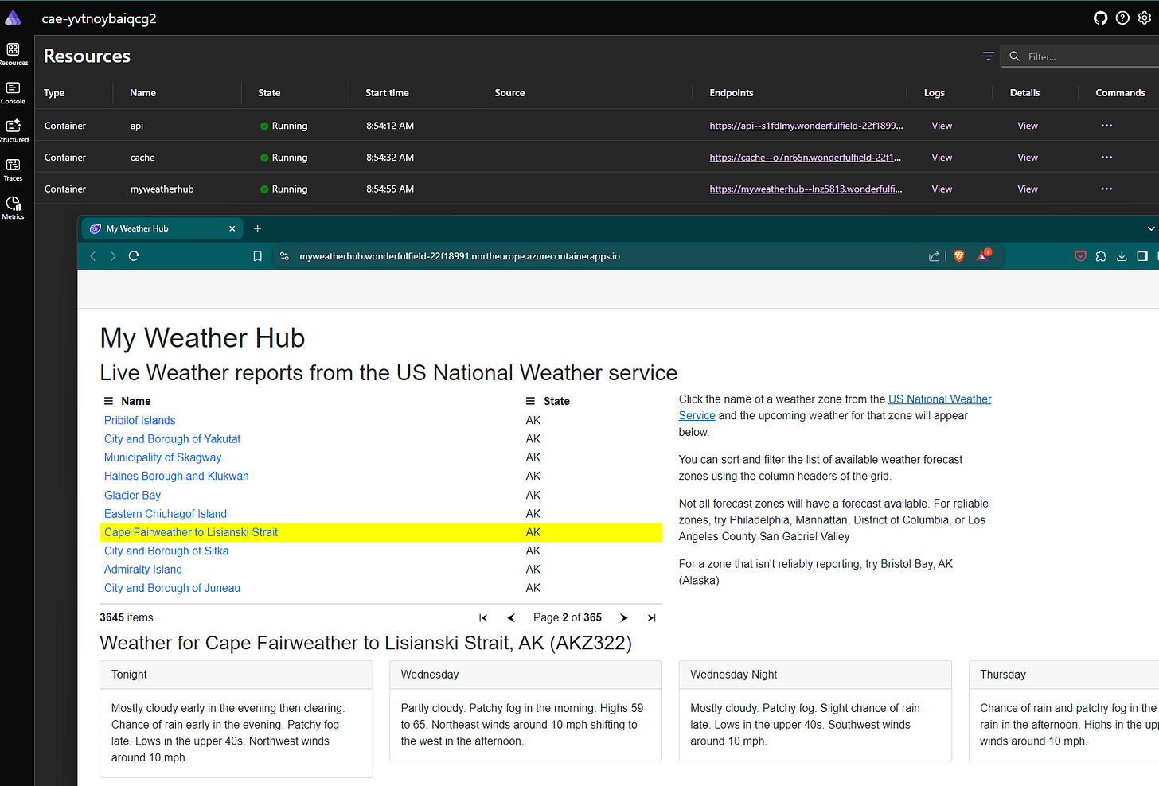This screenshot has height=786, width=1159.
Task: Reload the My Weather Hub page
Action: [134, 255]
